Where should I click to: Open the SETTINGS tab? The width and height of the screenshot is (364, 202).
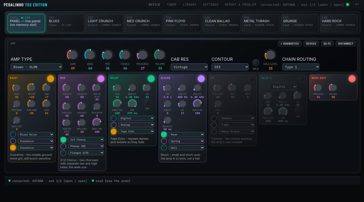point(211,5)
